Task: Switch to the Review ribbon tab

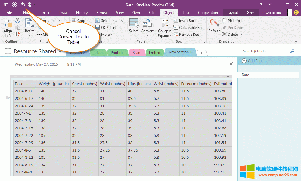Action: click(x=102, y=13)
